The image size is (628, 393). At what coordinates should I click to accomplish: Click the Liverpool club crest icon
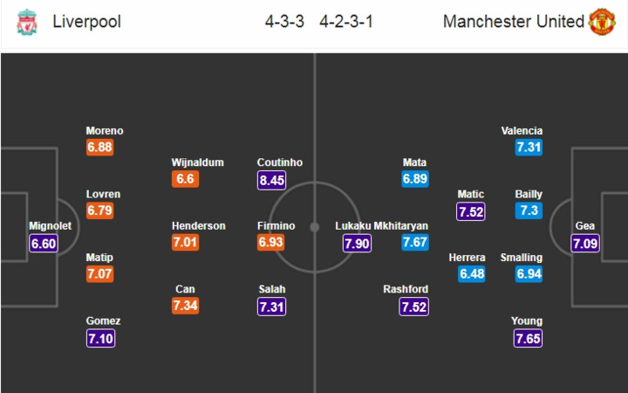click(x=27, y=22)
